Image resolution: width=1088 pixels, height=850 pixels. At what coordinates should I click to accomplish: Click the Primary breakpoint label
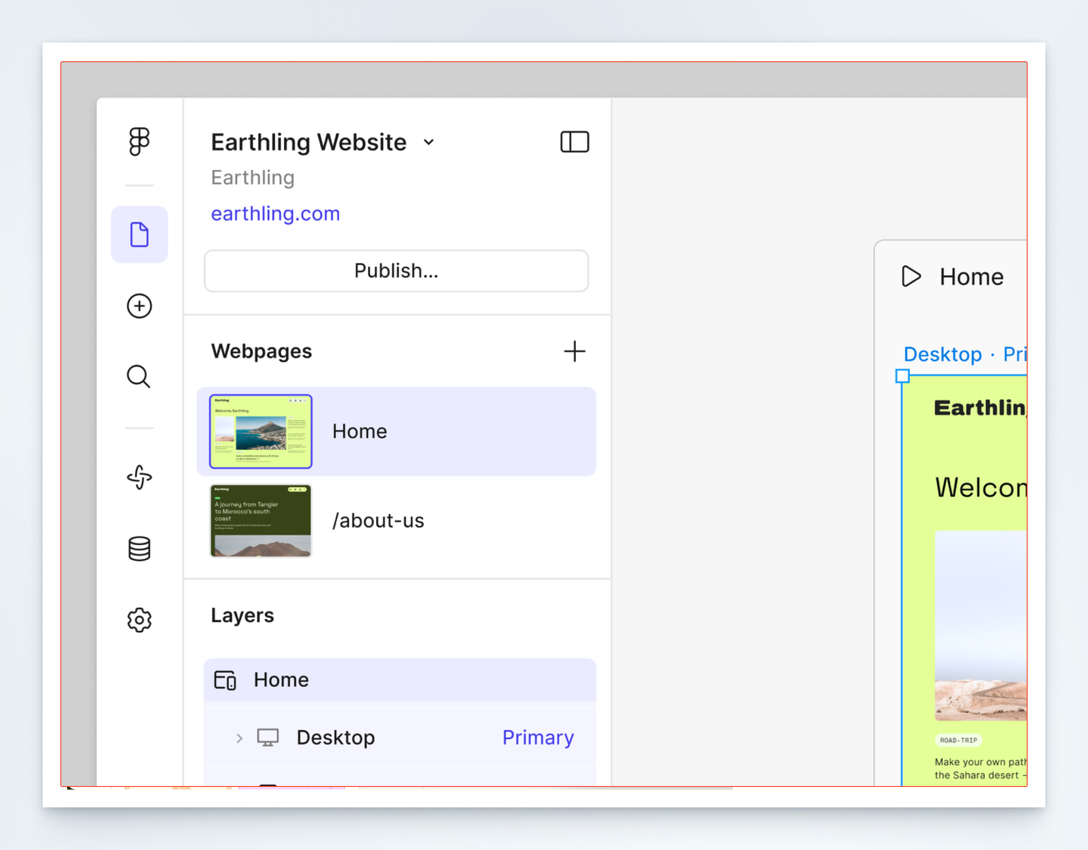[538, 737]
